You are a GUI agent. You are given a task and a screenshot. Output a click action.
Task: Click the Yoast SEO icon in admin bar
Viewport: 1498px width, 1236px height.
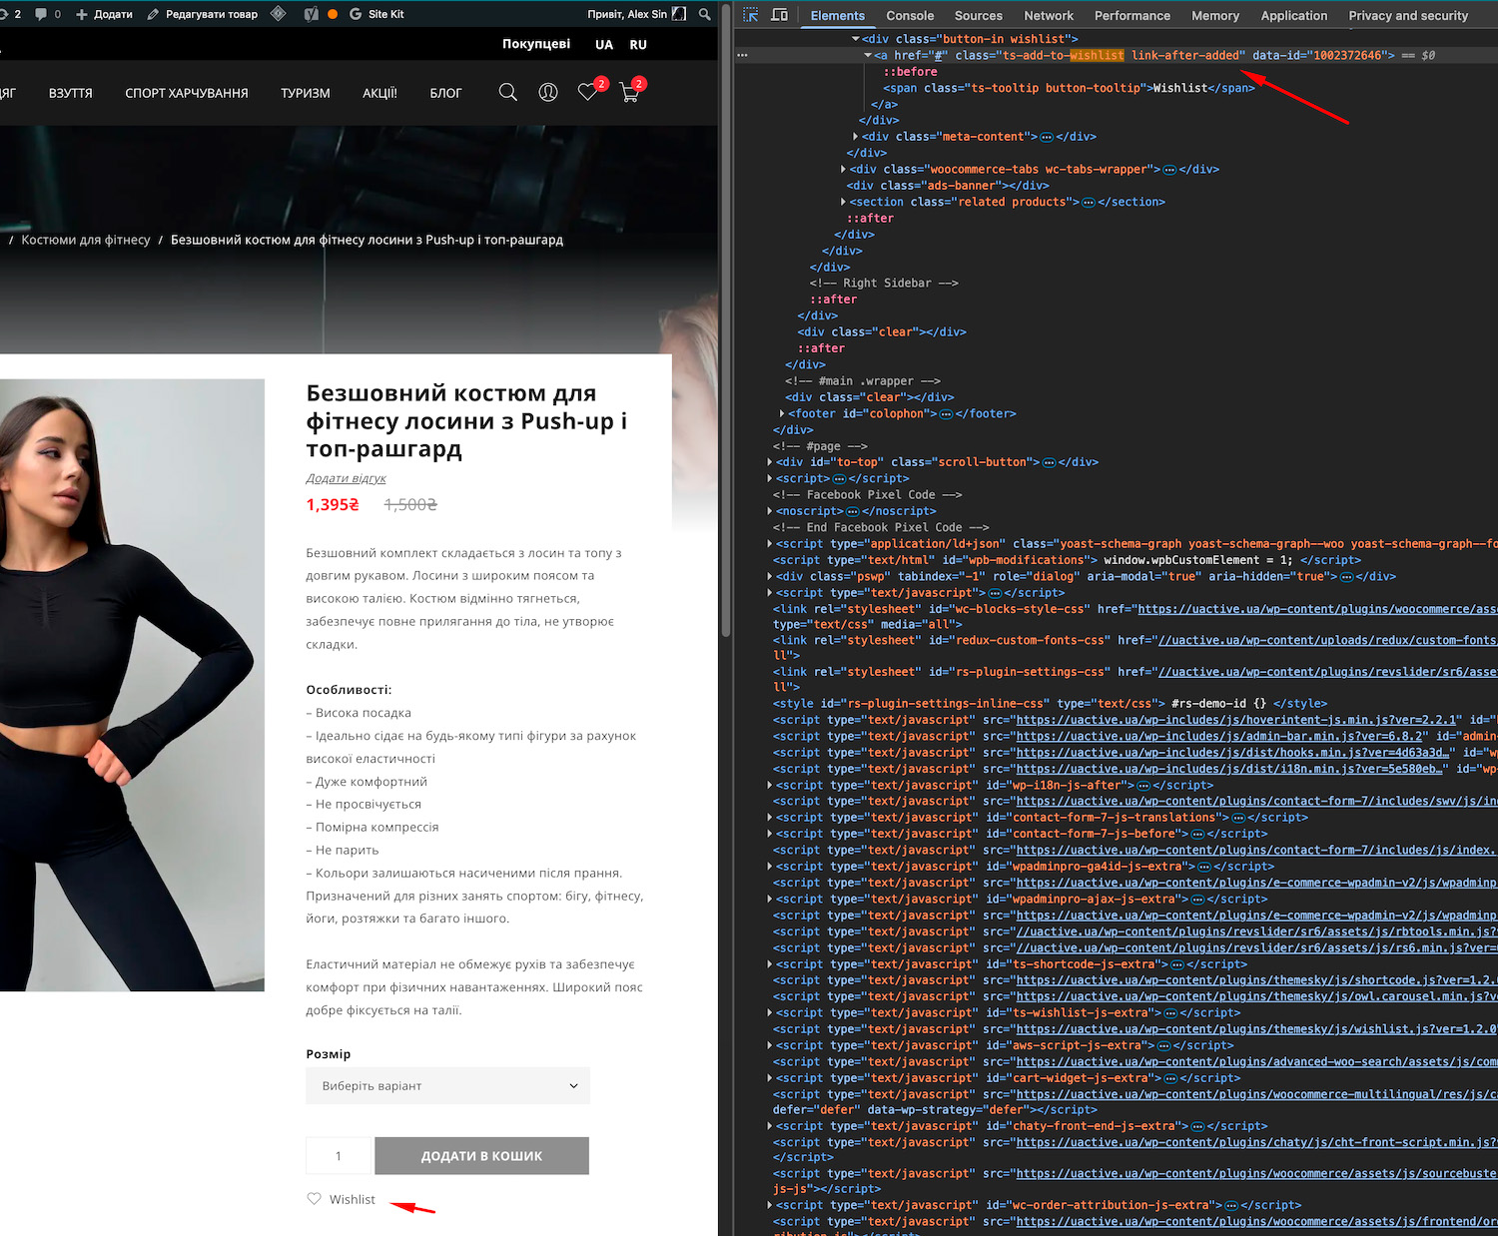pos(312,14)
